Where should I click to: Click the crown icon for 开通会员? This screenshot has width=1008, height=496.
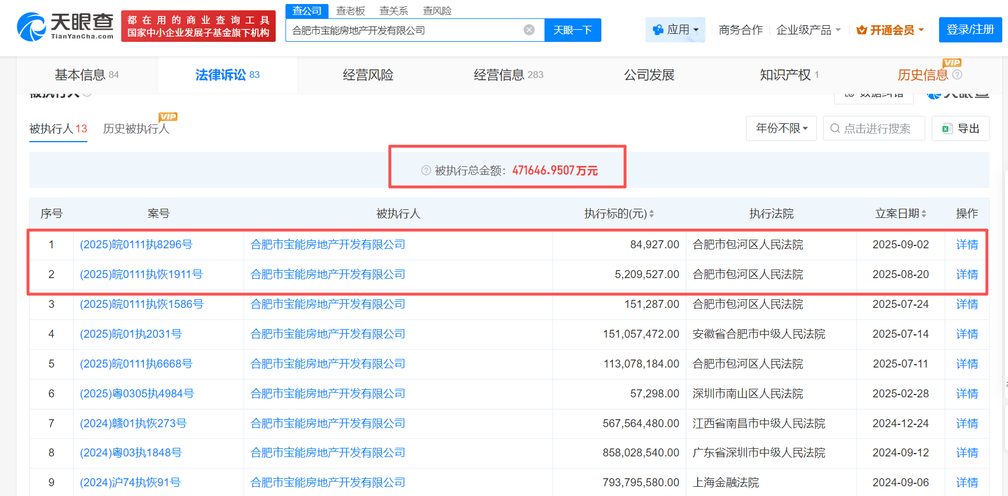(x=861, y=30)
